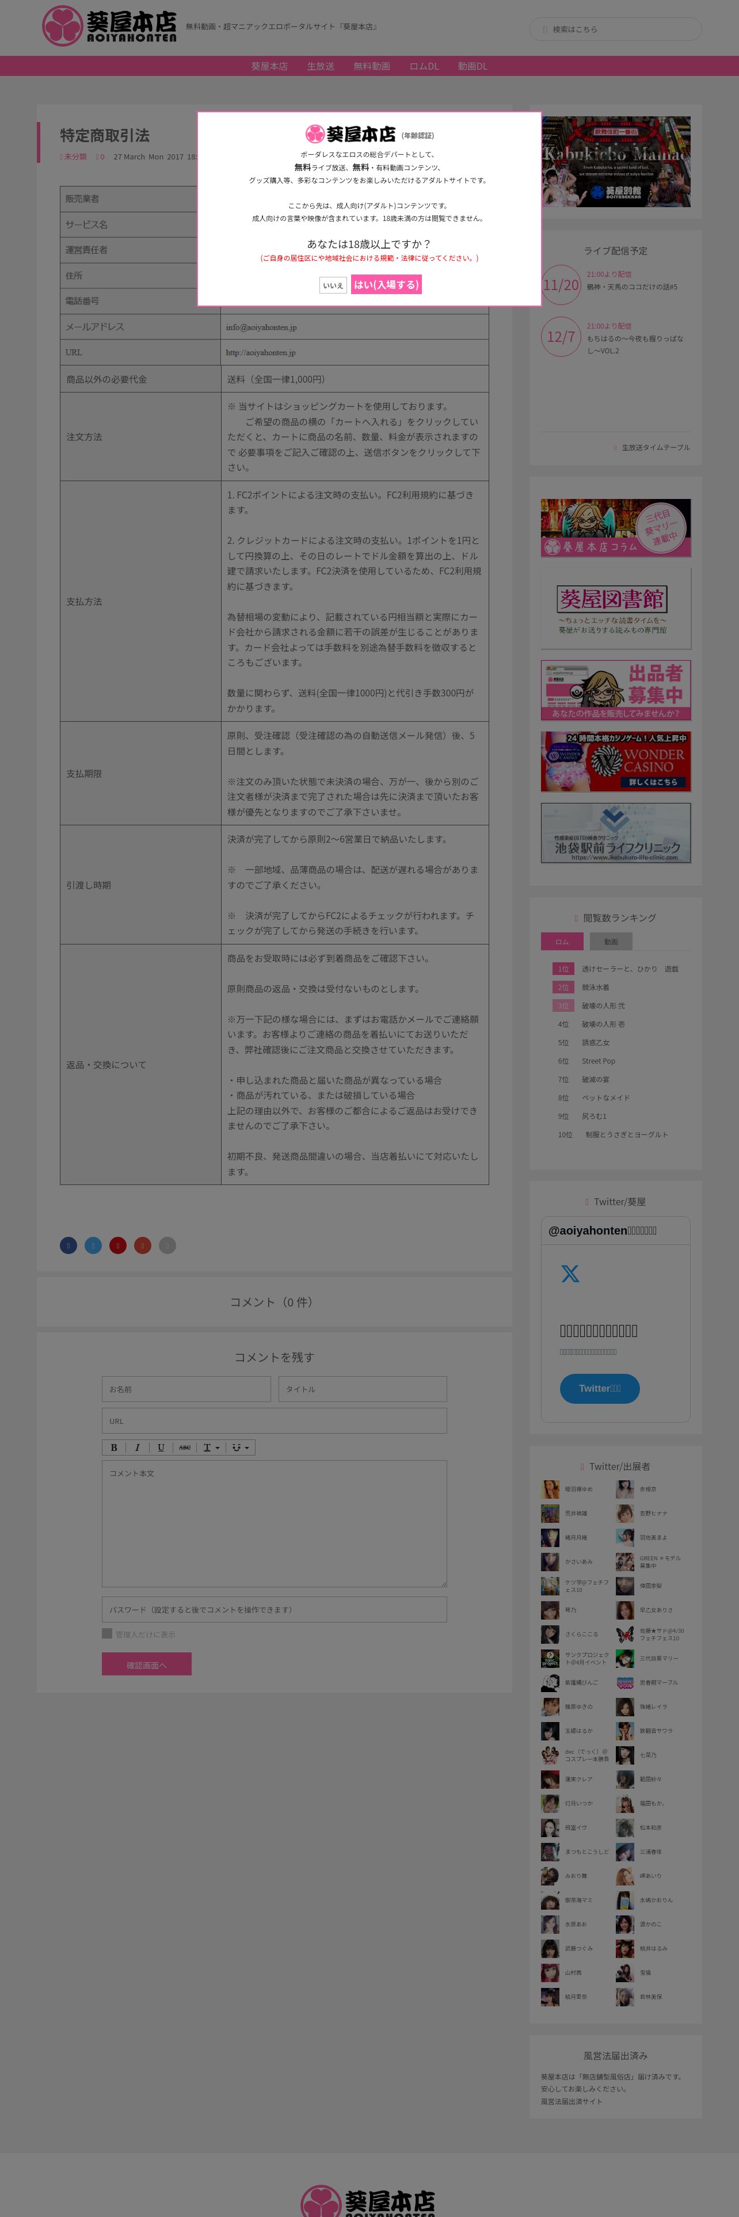
Task: Click the http://aoiyahonten.jp URL link
Action: click(261, 353)
